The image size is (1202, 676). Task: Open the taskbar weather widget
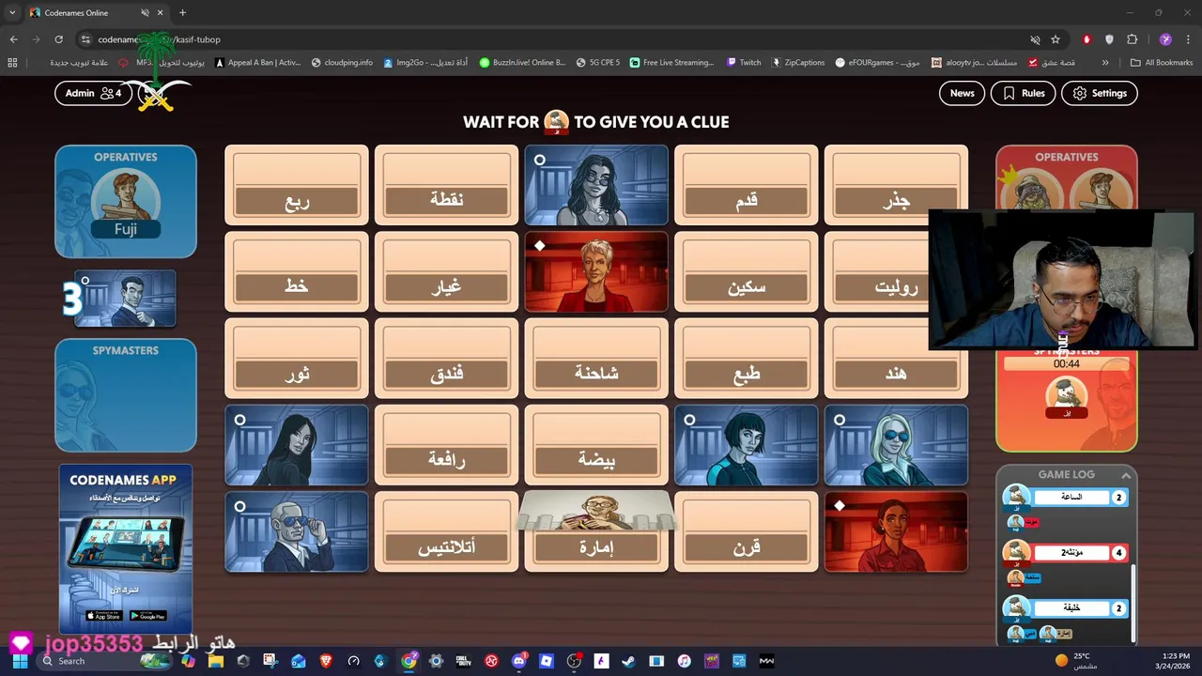click(1075, 661)
